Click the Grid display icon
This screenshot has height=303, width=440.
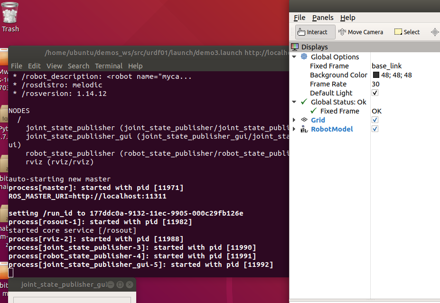(x=304, y=120)
